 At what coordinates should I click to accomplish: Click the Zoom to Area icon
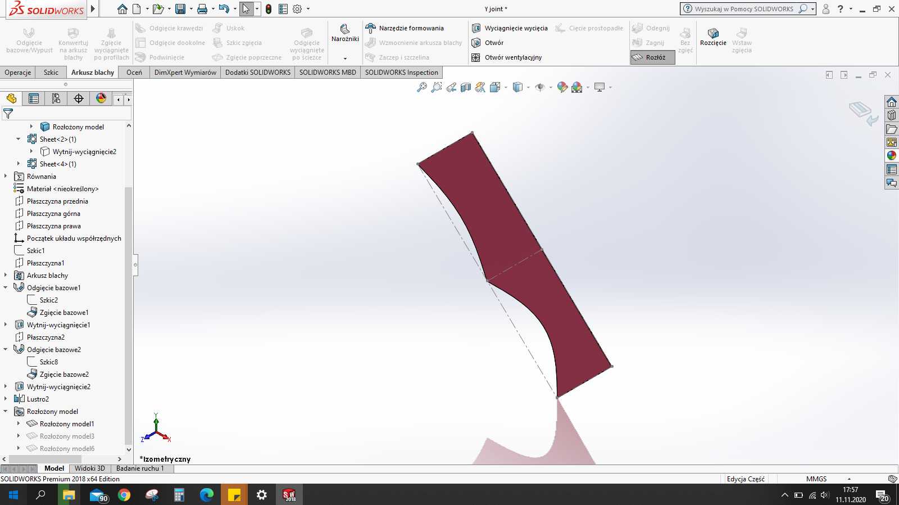pos(437,87)
